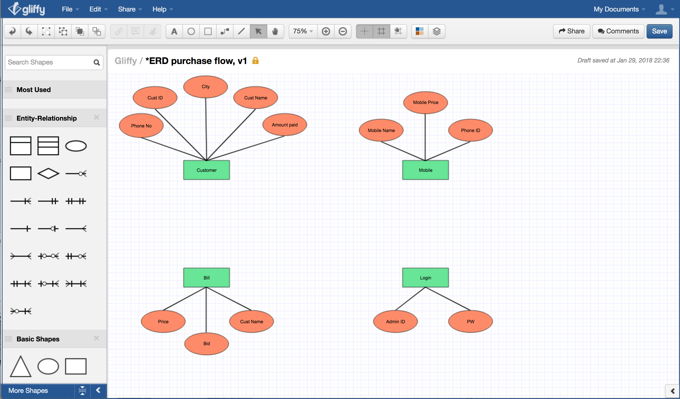Click the Edit menu item

[x=95, y=9]
